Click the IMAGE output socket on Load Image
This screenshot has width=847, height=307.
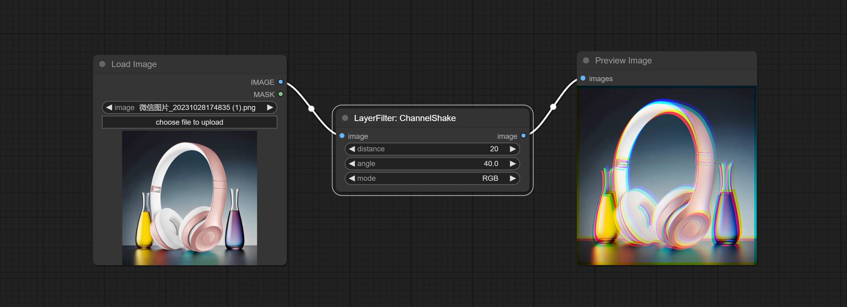click(281, 82)
